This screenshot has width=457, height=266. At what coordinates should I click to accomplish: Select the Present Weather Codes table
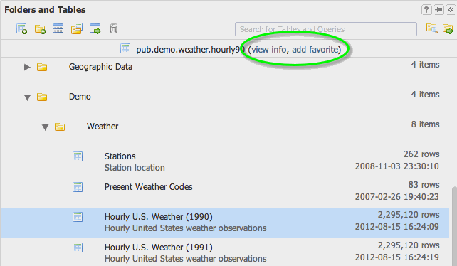click(x=225, y=192)
